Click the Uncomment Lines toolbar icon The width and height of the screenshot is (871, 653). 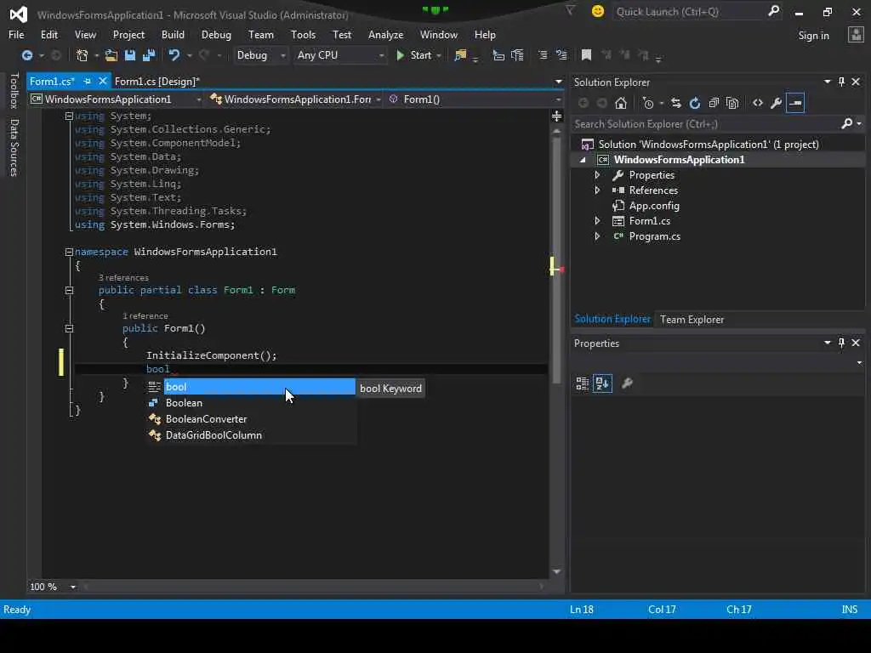coord(561,55)
